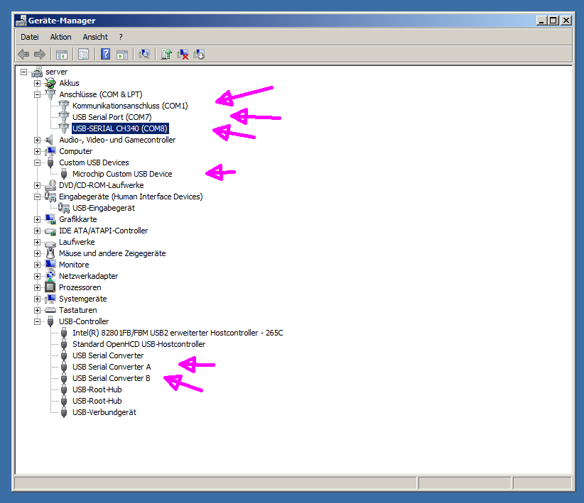Collapse the Custom USB Devices category

coord(37,163)
